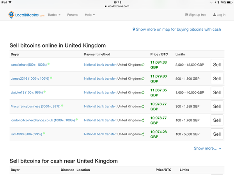Click green online status dot next to sanafarhan
This screenshot has height=175, width=234.
(48, 64)
